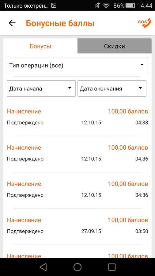This screenshot has width=155, height=276.
Task: Tap the muted sound status icon
Action: (97, 6)
